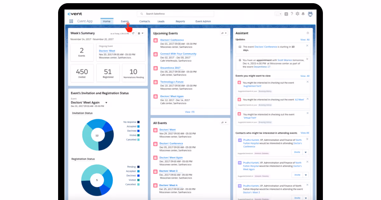The image size is (381, 200).
Task: Open the Dreamforce 17 link in Updates
Action: [262, 67]
